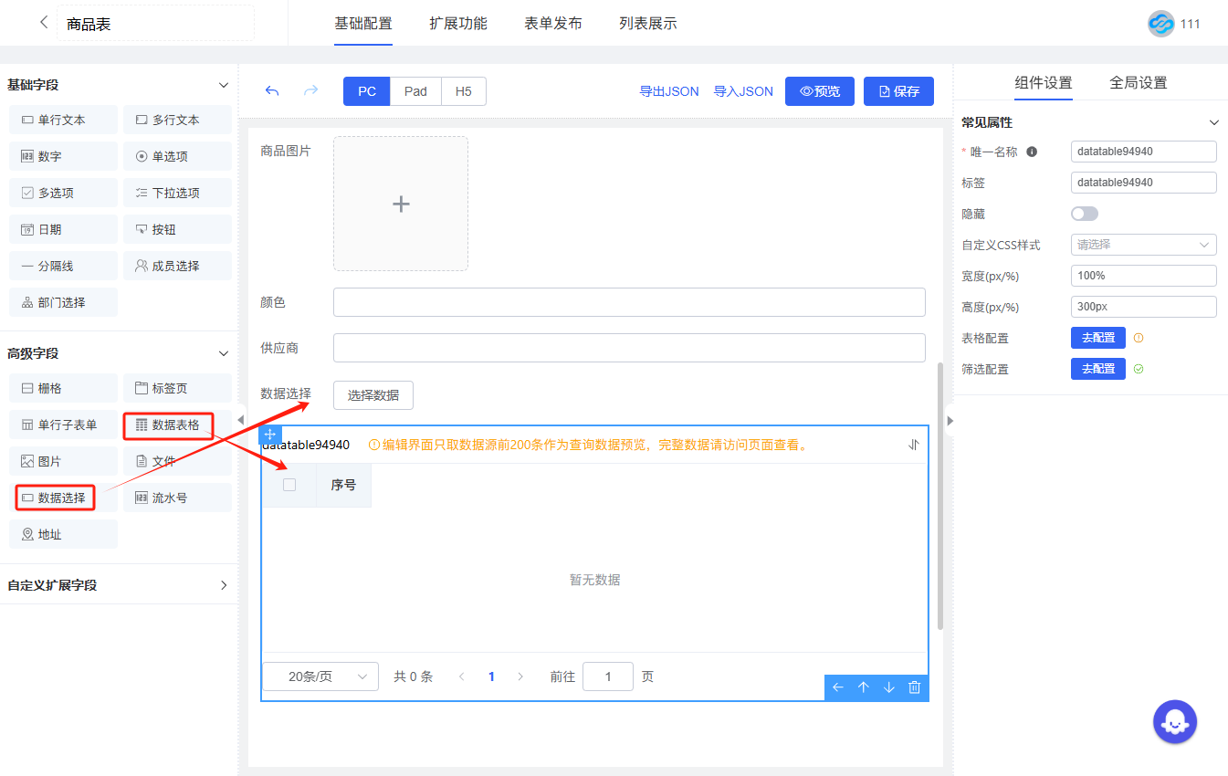Click the 保存 button
This screenshot has height=776, width=1228.
(x=898, y=91)
